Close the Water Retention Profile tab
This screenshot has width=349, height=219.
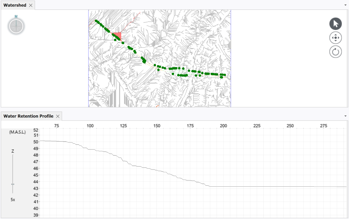[58, 116]
